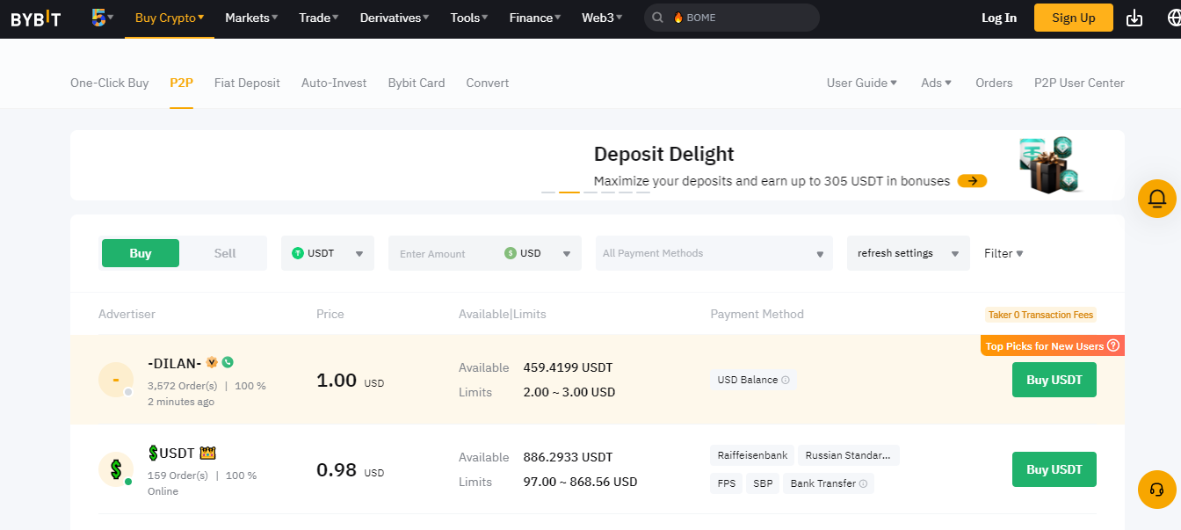Click the USDT coin icon in selector
Viewport: 1181px width, 530px height.
coord(298,253)
